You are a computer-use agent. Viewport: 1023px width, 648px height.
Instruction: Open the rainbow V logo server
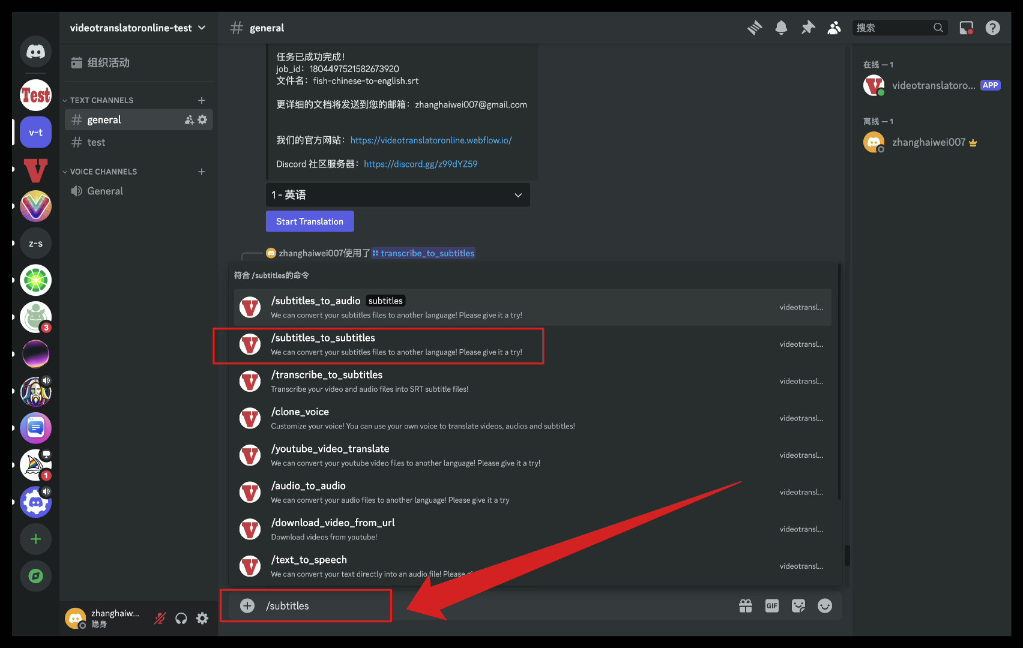[35, 206]
